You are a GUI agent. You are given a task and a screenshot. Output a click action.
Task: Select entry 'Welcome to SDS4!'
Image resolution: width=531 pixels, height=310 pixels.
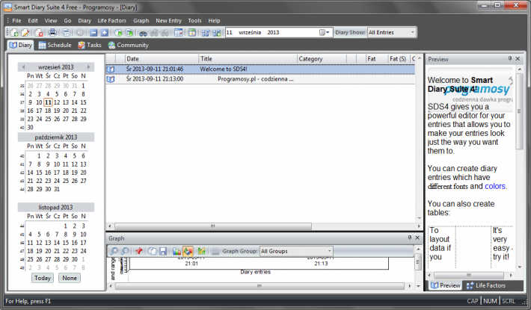click(260, 69)
